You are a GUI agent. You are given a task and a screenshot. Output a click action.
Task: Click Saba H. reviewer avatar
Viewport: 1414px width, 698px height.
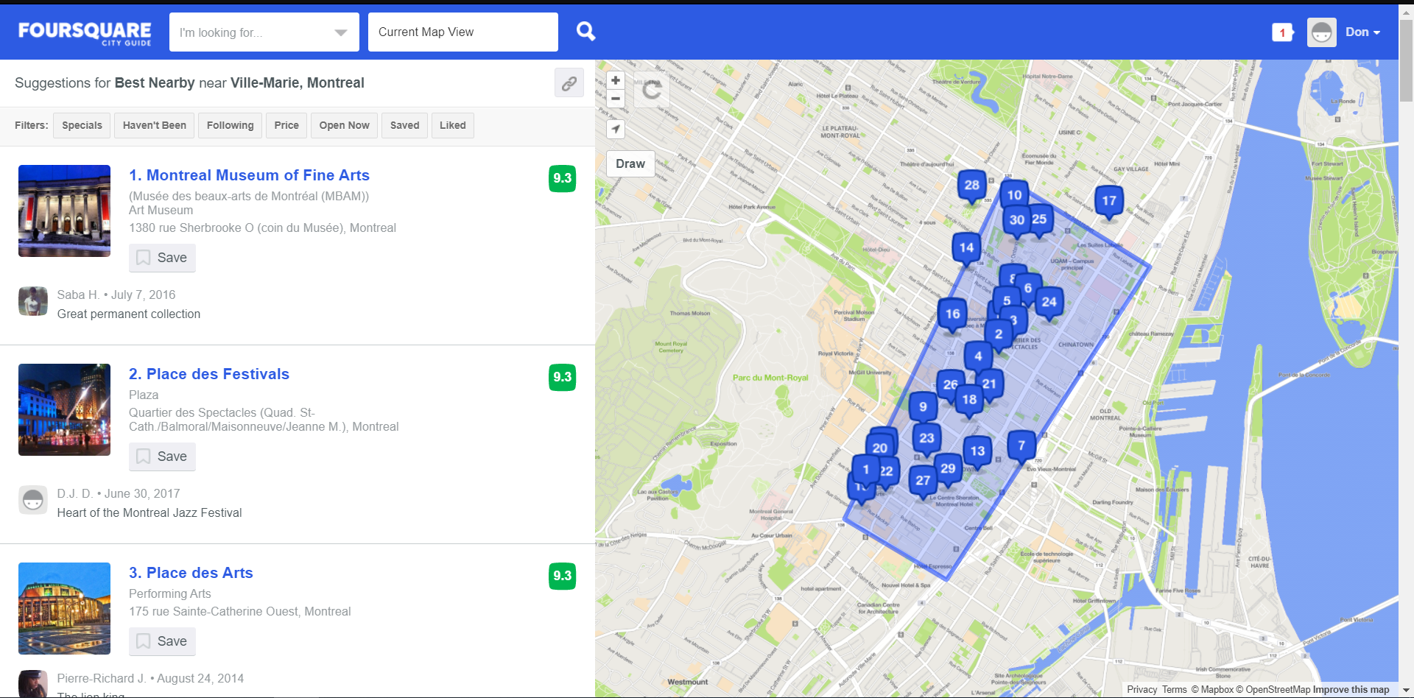click(33, 301)
